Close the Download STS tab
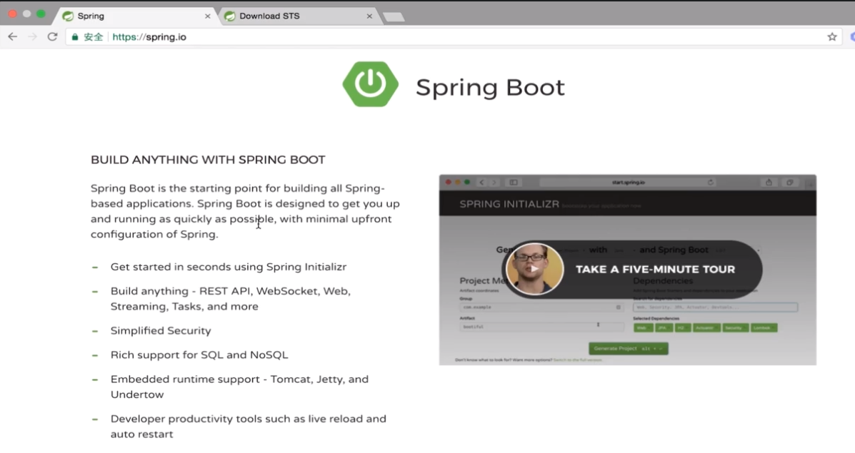This screenshot has width=855, height=453. pos(369,16)
